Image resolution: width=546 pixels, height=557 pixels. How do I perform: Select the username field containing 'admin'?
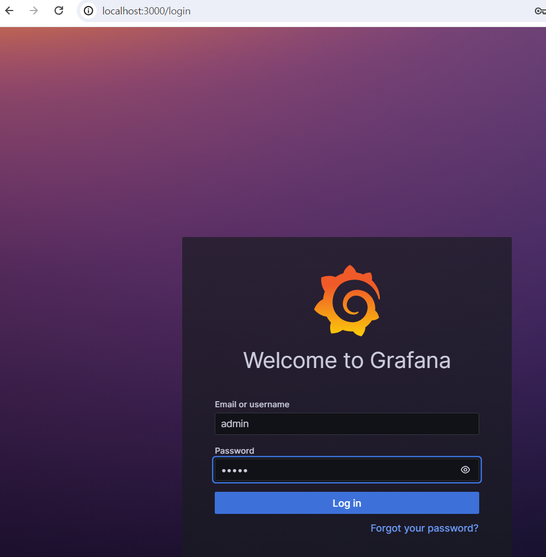tap(347, 423)
